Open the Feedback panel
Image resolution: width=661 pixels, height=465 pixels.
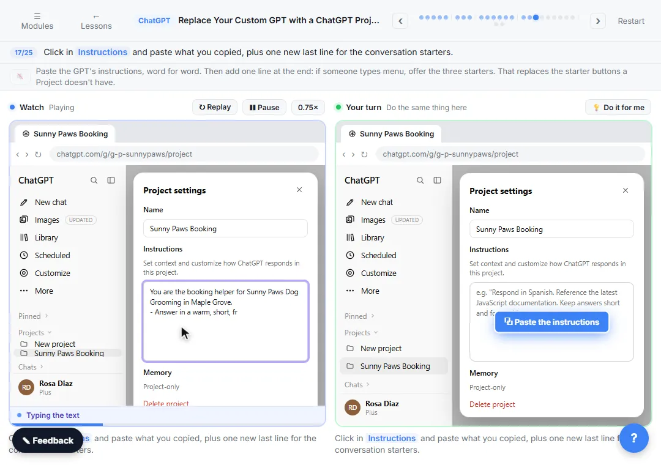48,441
